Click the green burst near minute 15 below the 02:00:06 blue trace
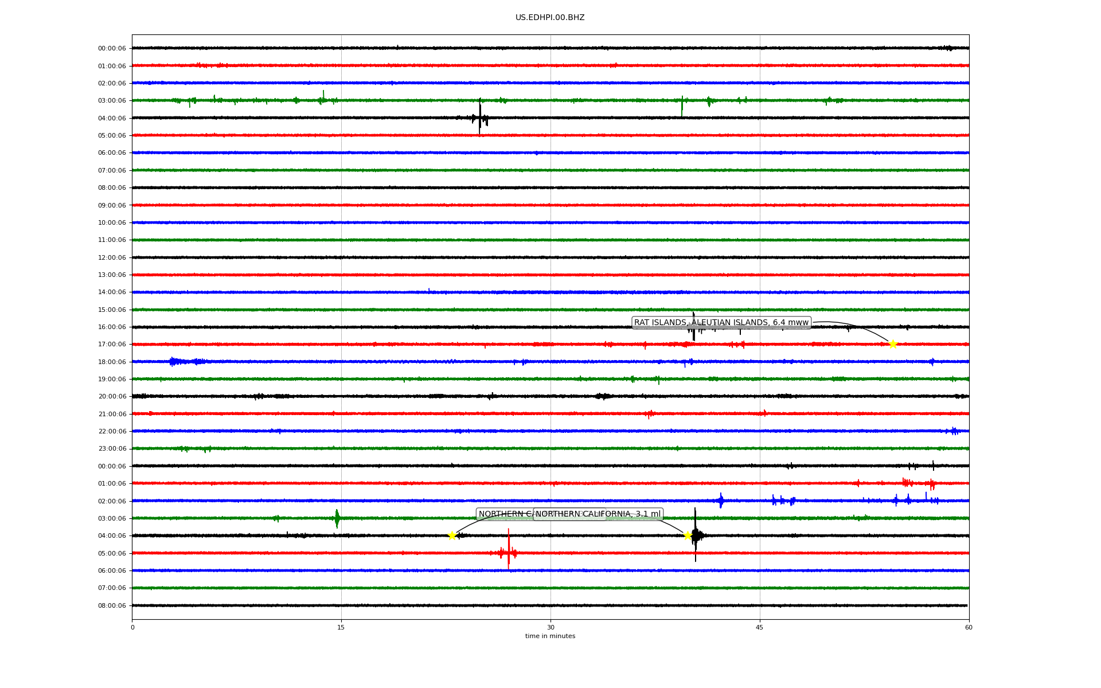This screenshot has height=688, width=1101. pyautogui.click(x=337, y=518)
